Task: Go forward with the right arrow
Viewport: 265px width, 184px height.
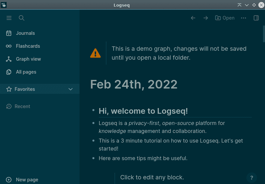Action: click(x=206, y=18)
